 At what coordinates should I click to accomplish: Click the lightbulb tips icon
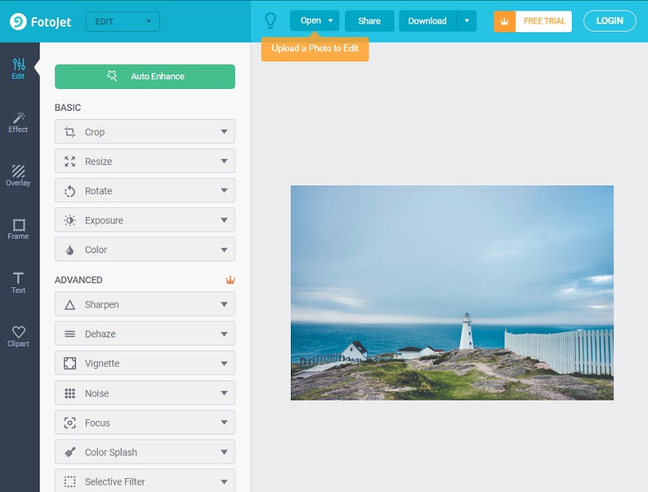(271, 21)
